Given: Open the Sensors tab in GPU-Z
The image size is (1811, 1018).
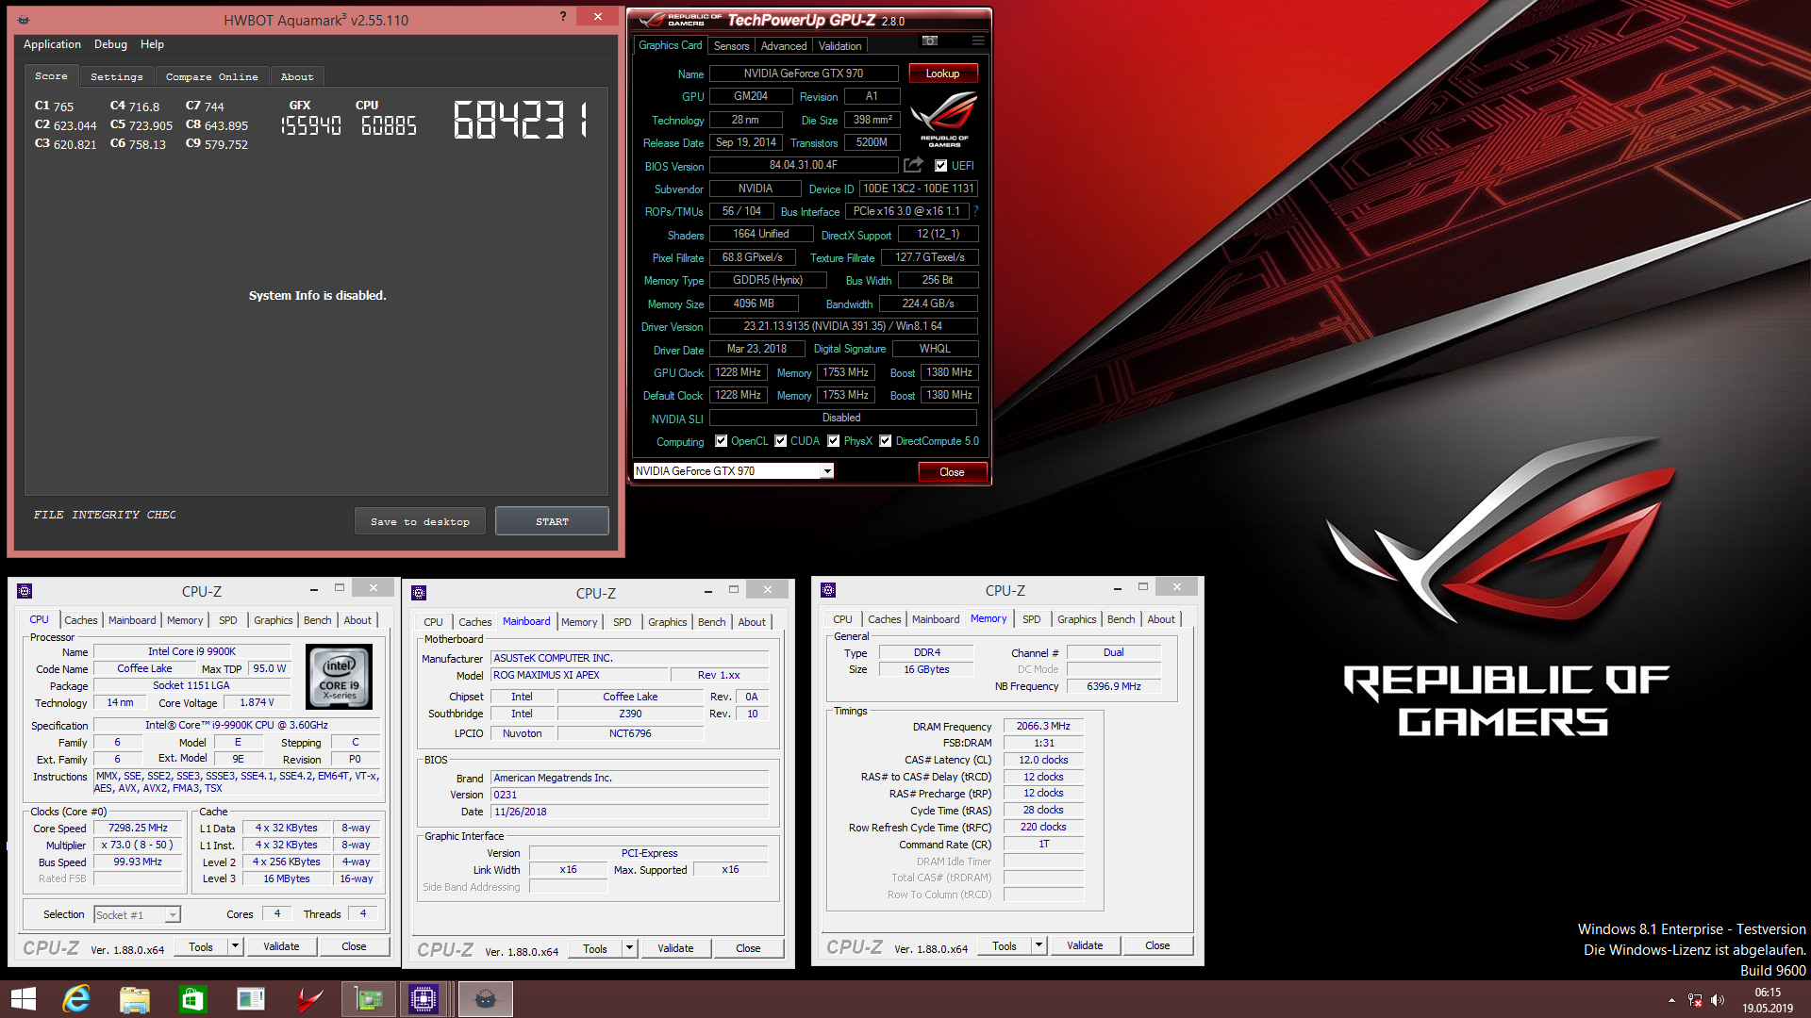Looking at the screenshot, I should [x=731, y=46].
